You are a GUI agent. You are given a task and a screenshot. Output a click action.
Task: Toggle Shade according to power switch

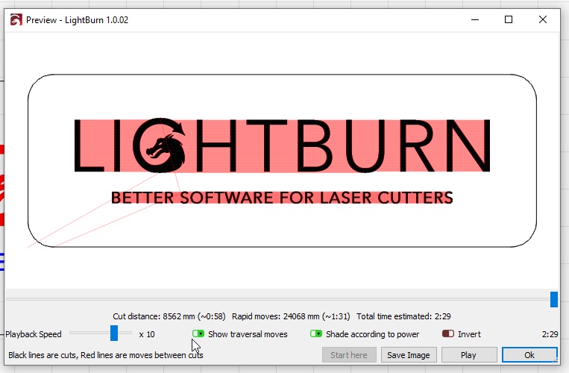point(316,333)
